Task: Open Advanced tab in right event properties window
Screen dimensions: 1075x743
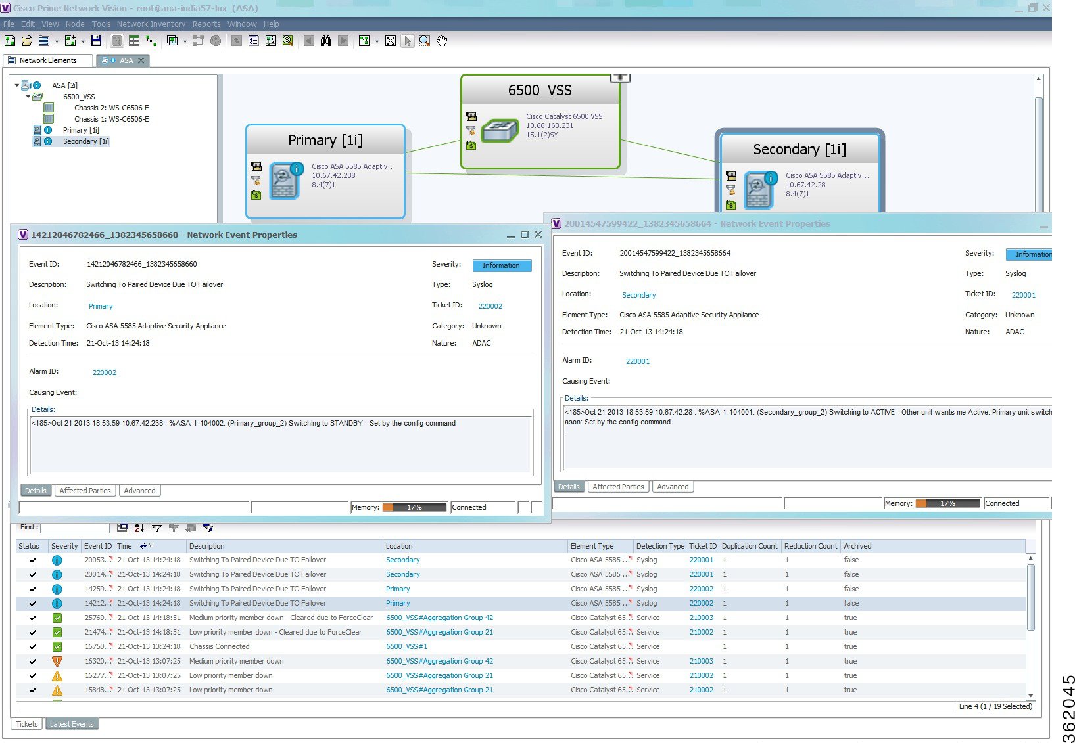Action: [673, 487]
